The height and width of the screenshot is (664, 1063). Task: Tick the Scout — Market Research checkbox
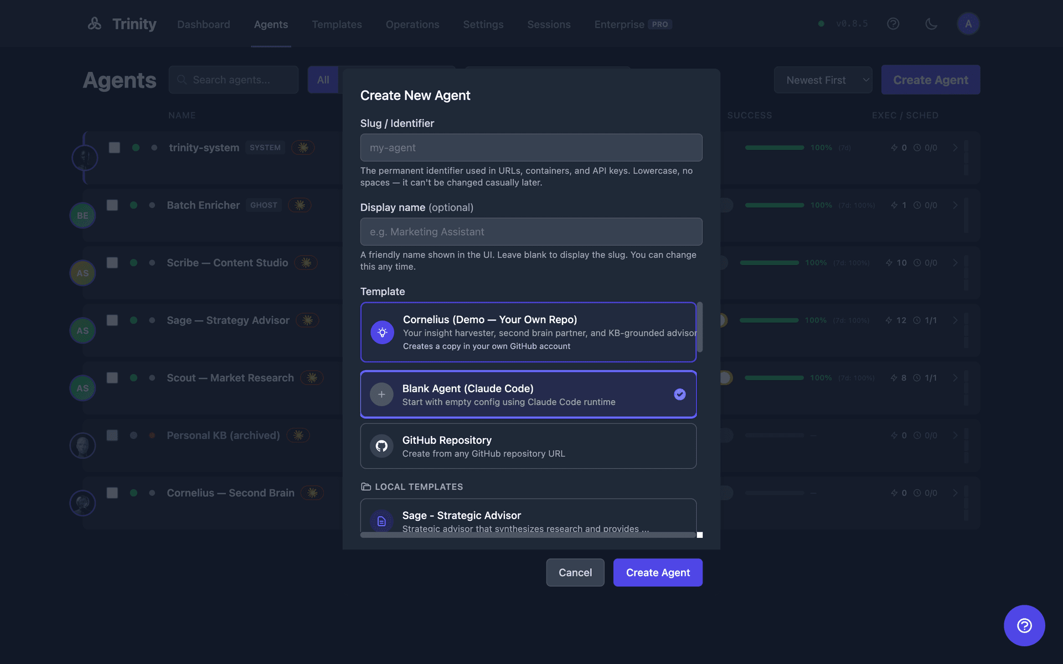112,378
